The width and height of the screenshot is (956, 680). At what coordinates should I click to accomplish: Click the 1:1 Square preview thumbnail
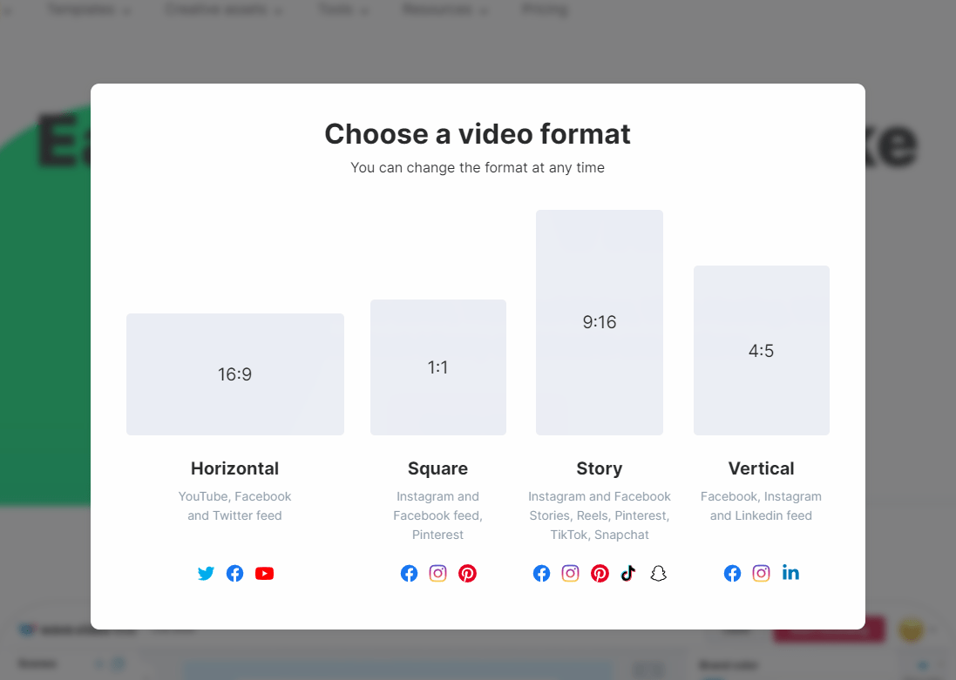tap(437, 367)
